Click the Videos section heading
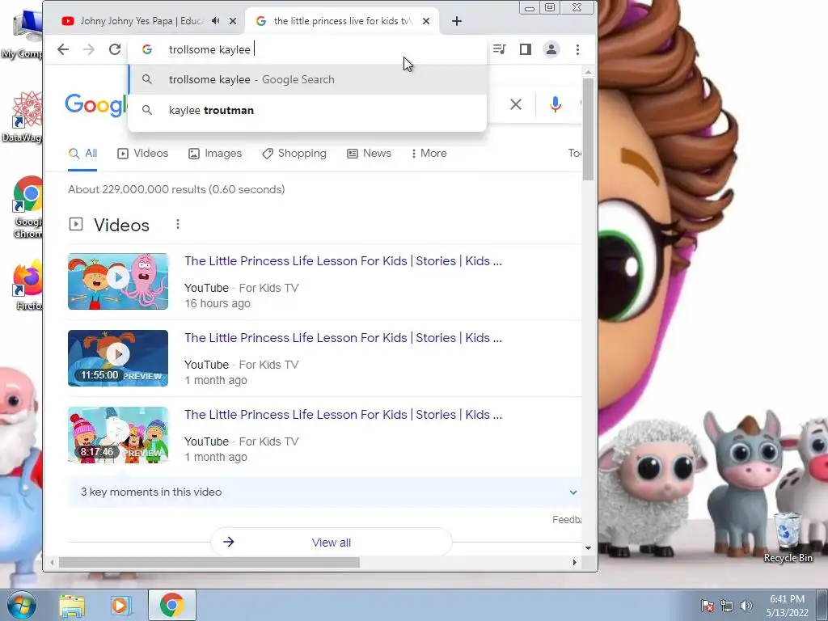 (121, 226)
